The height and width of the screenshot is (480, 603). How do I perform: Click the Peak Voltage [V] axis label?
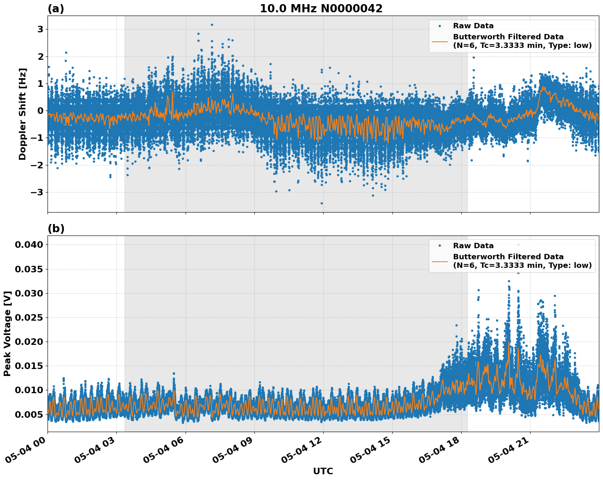point(8,332)
